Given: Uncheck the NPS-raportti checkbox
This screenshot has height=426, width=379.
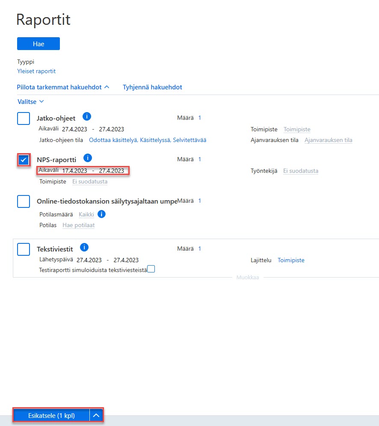Looking at the screenshot, I should pyautogui.click(x=24, y=160).
